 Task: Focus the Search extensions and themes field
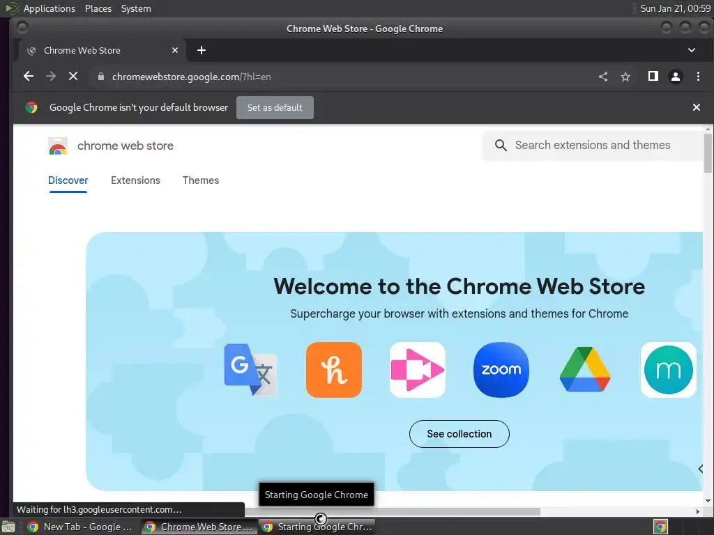pyautogui.click(x=593, y=146)
